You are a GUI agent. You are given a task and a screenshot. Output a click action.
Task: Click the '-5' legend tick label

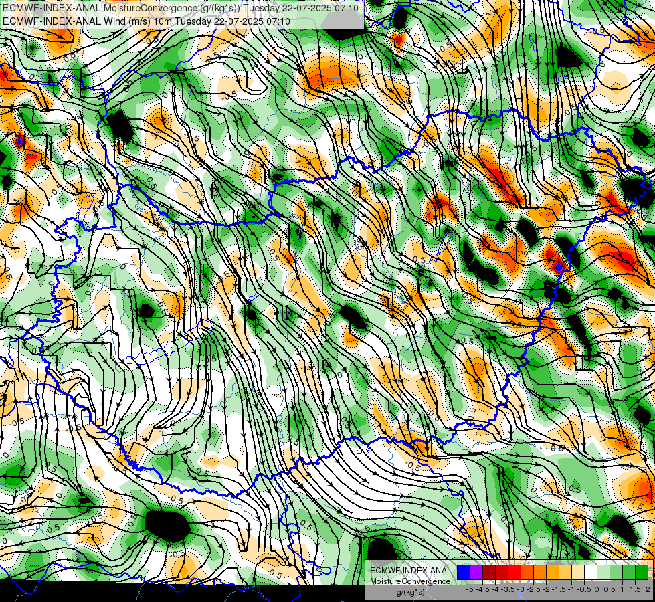(x=470, y=589)
